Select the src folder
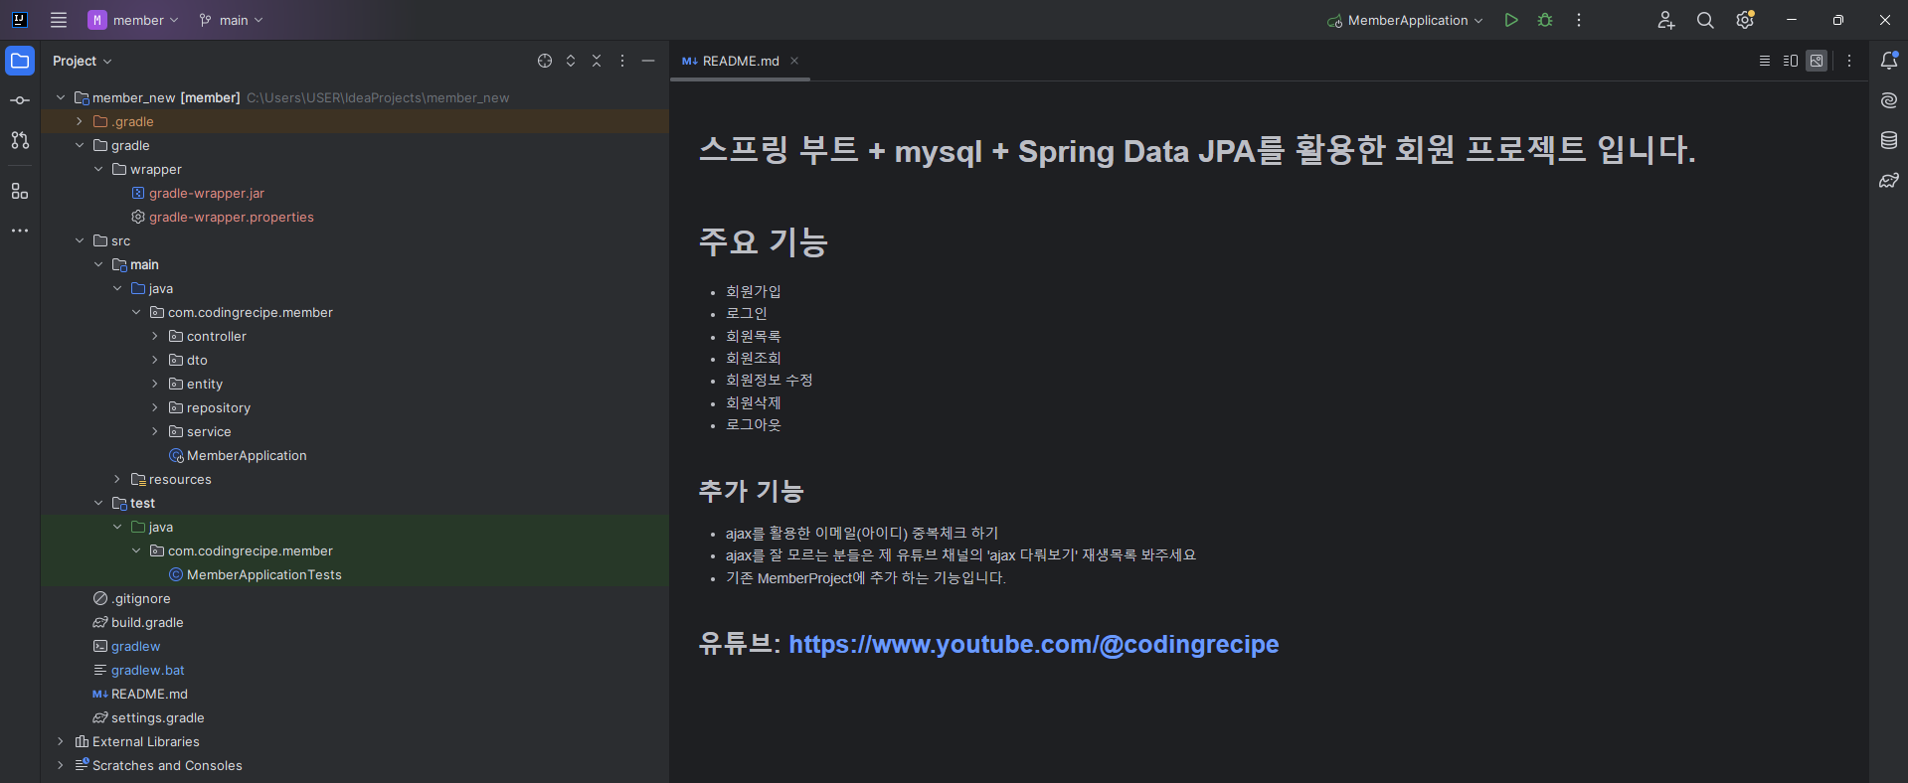This screenshot has width=1908, height=783. coord(120,240)
